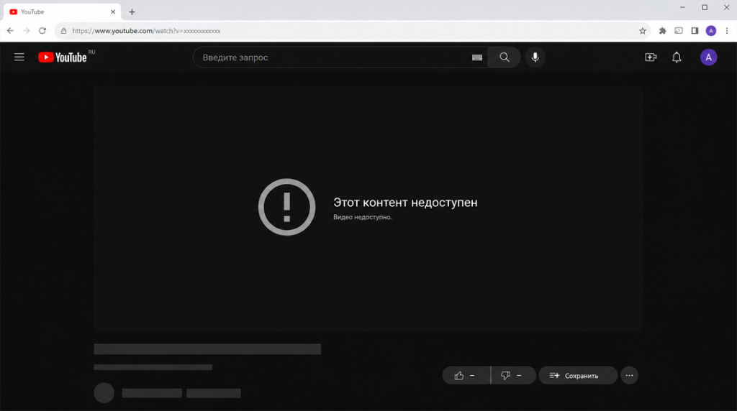The width and height of the screenshot is (737, 411).
Task: Maximize the browser window
Action: (705, 7)
